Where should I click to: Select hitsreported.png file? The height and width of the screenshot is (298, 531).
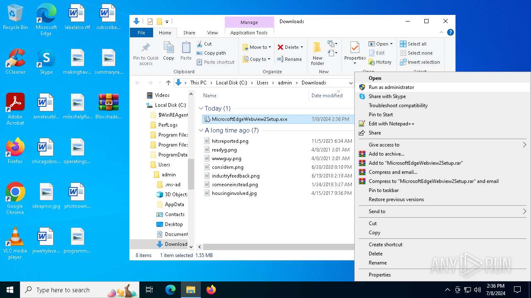tap(230, 141)
